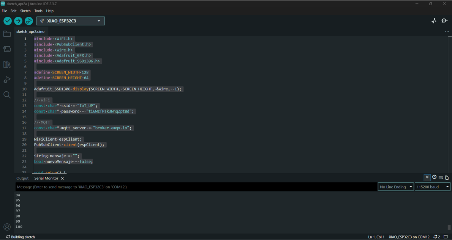The image size is (452, 240).
Task: Copy the Serial Monitor output
Action: click(x=447, y=177)
